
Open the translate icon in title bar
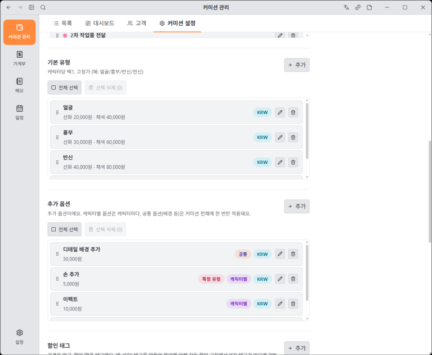coord(346,8)
